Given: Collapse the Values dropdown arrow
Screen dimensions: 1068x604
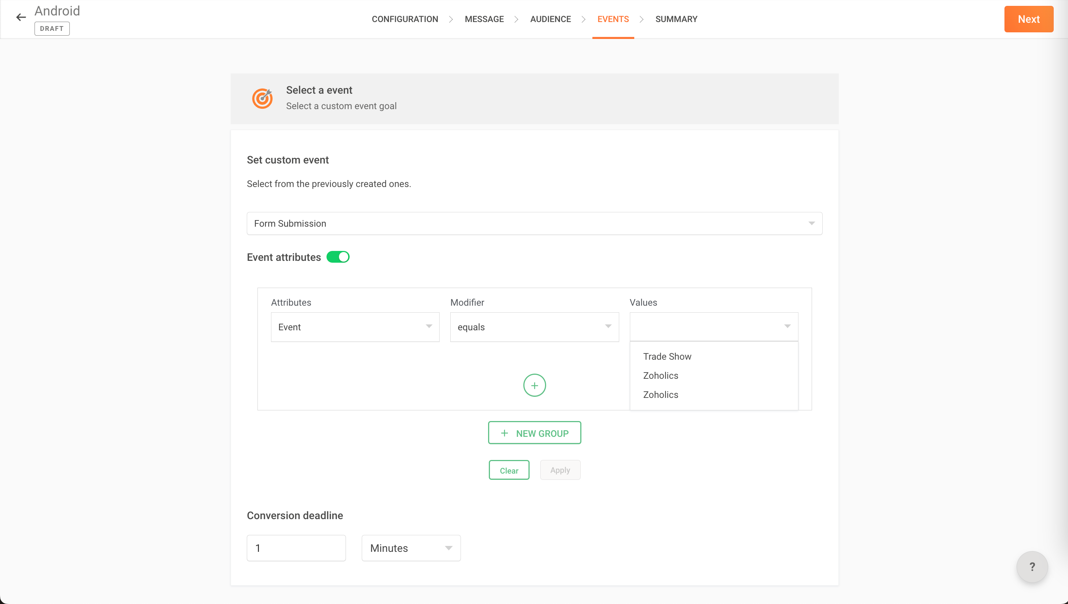Looking at the screenshot, I should pos(787,327).
